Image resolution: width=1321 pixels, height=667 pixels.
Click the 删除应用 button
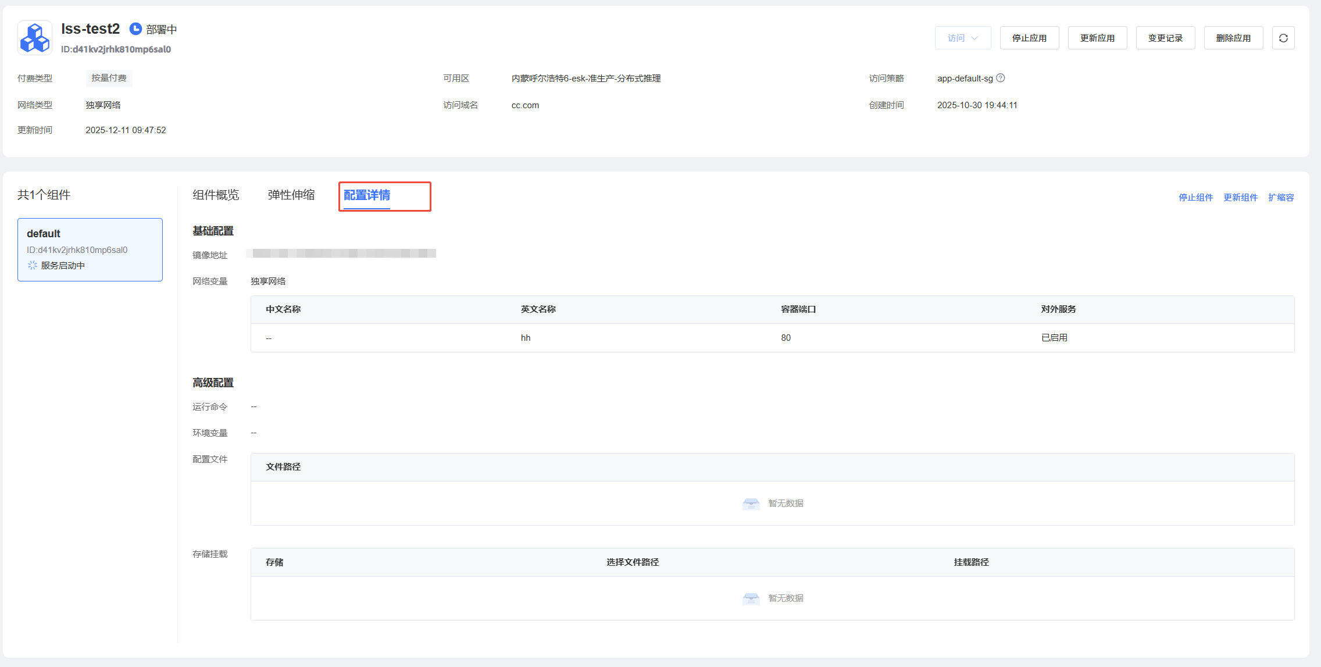(x=1233, y=38)
